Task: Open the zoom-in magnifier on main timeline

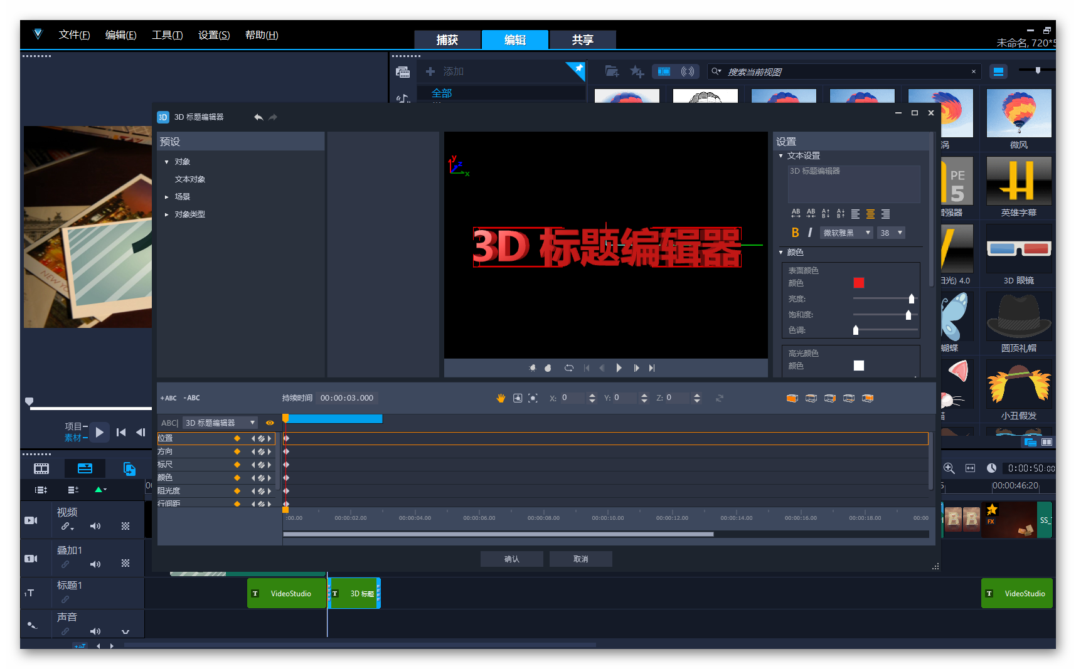Action: click(x=949, y=468)
